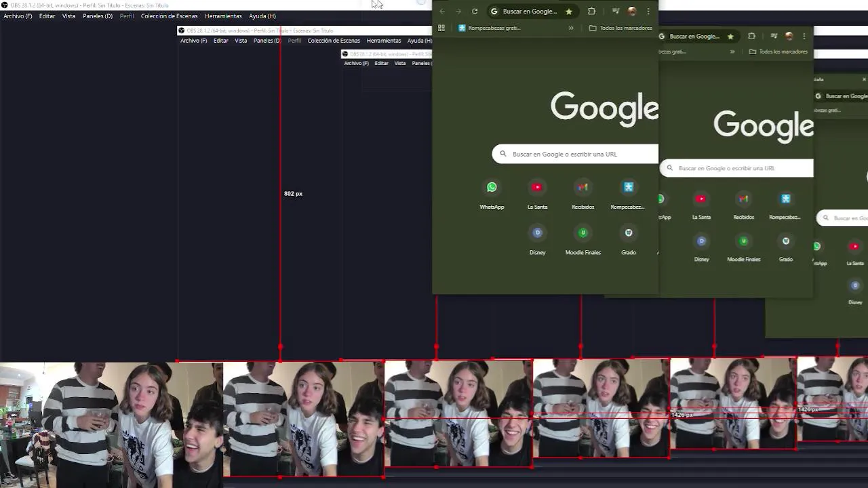Click bookmark star in second Chrome window
Image resolution: width=868 pixels, height=488 pixels.
[730, 36]
